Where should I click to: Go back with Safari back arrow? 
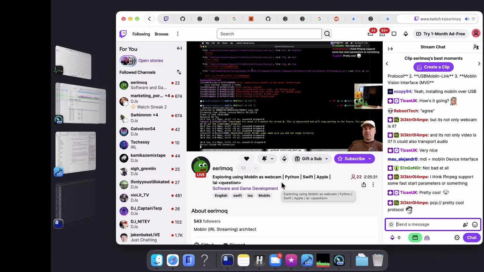pyautogui.click(x=149, y=19)
